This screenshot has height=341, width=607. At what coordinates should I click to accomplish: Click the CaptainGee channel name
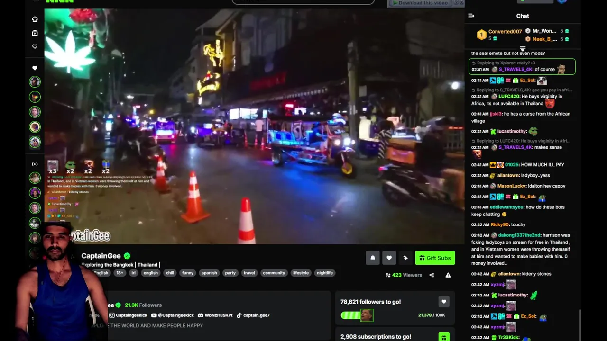pos(101,256)
